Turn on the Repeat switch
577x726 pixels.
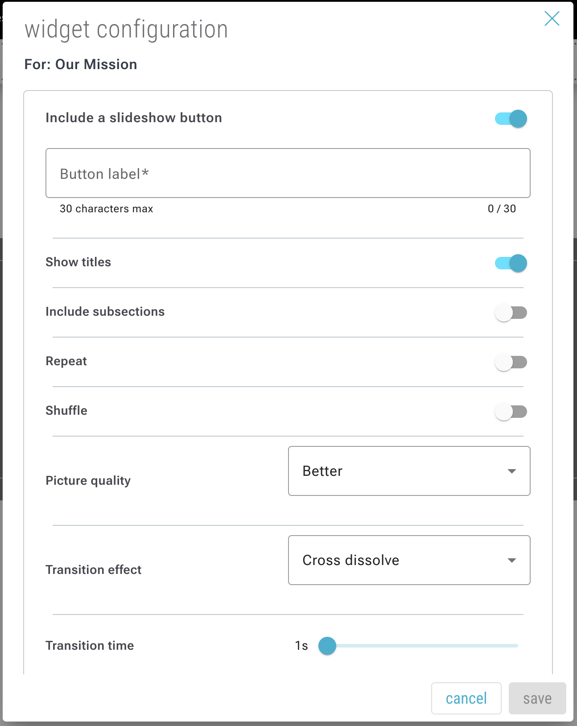click(511, 362)
